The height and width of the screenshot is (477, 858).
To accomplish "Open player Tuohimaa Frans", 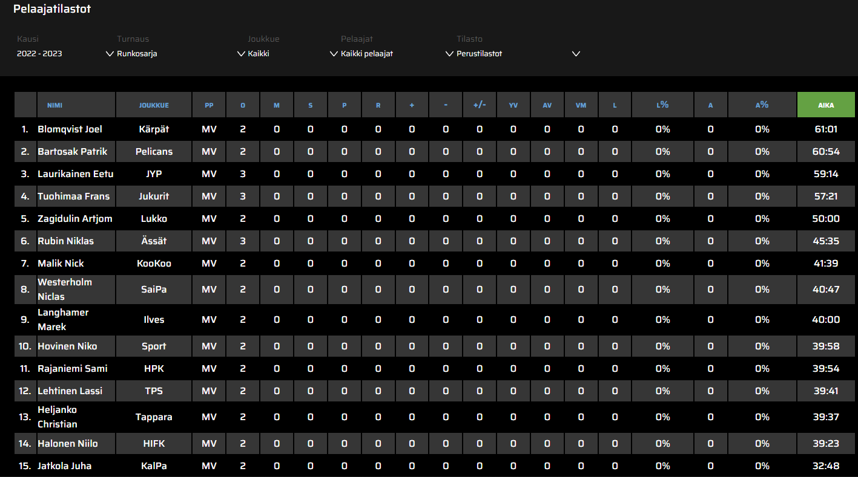I will [x=74, y=196].
